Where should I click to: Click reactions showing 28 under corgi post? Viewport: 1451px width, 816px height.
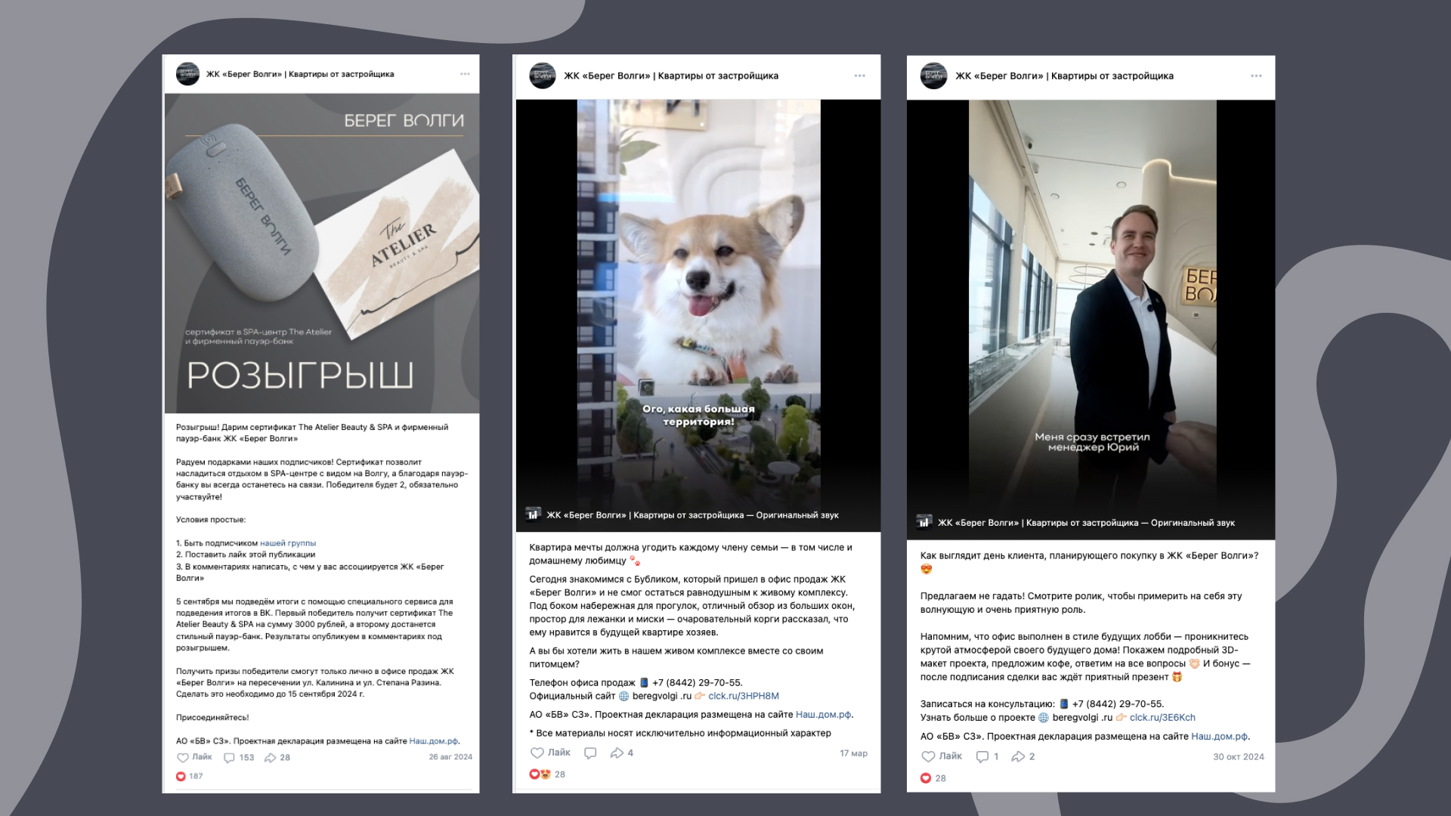[x=547, y=774]
